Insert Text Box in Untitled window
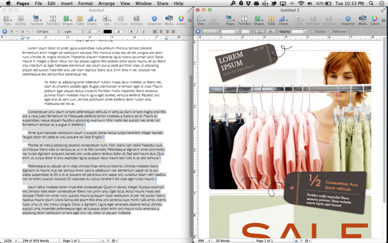 53,20
